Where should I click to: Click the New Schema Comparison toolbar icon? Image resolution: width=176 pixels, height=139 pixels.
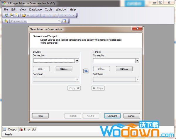click(6, 15)
